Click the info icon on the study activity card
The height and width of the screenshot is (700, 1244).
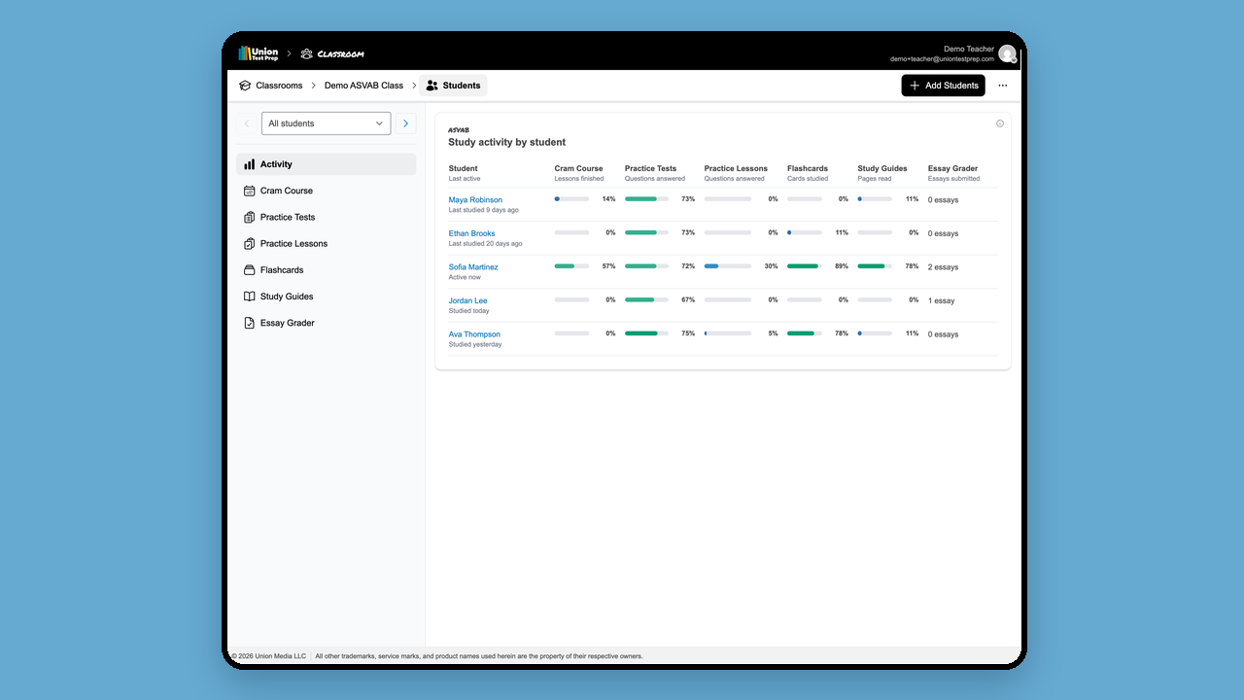coord(1000,123)
